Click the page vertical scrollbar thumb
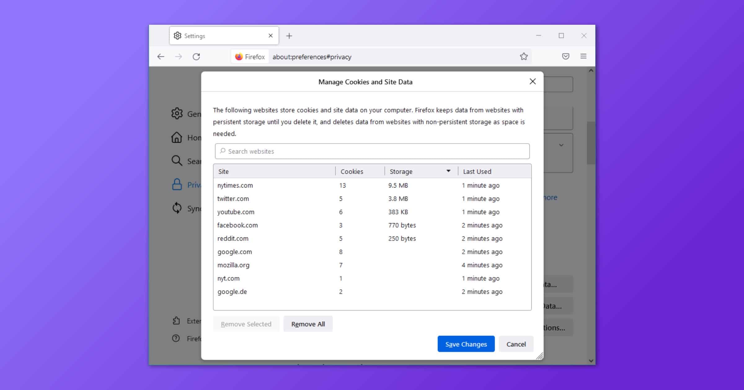 click(x=591, y=142)
